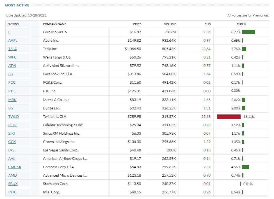The image size is (274, 199).
Task: Click the Facebook Inc. Cl A name
Action: click(x=58, y=74)
